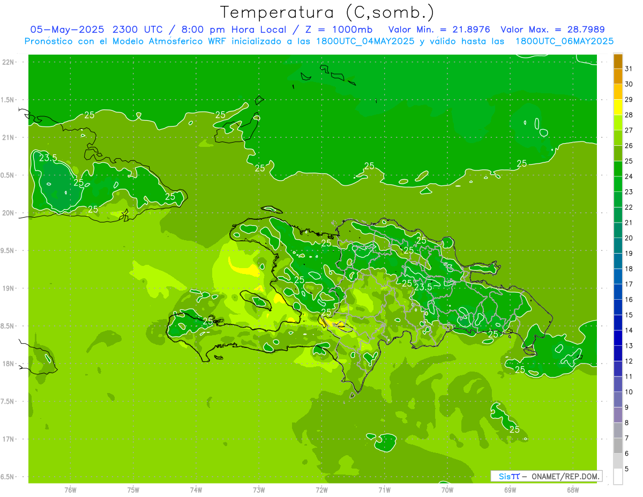Click the "70W" longitude axis label

447,490
